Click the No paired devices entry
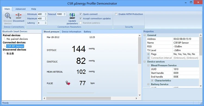The image size is (204, 106). [x=17, y=39]
